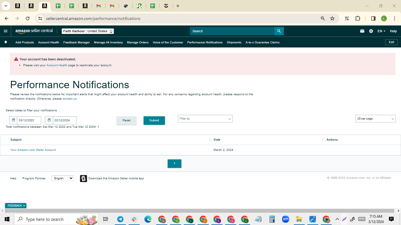401x225 pixels.
Task: Open Feedback Manager in navigation bar
Action: (77, 42)
